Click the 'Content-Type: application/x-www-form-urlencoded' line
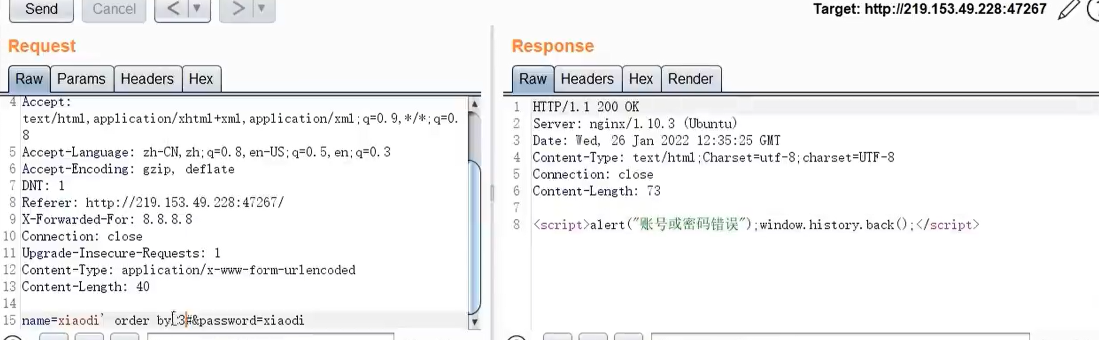This screenshot has width=1099, height=340. tap(188, 270)
